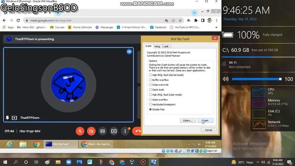Open the Colors... dialog button
Viewport: 295px width, 166px height.
[188, 120]
